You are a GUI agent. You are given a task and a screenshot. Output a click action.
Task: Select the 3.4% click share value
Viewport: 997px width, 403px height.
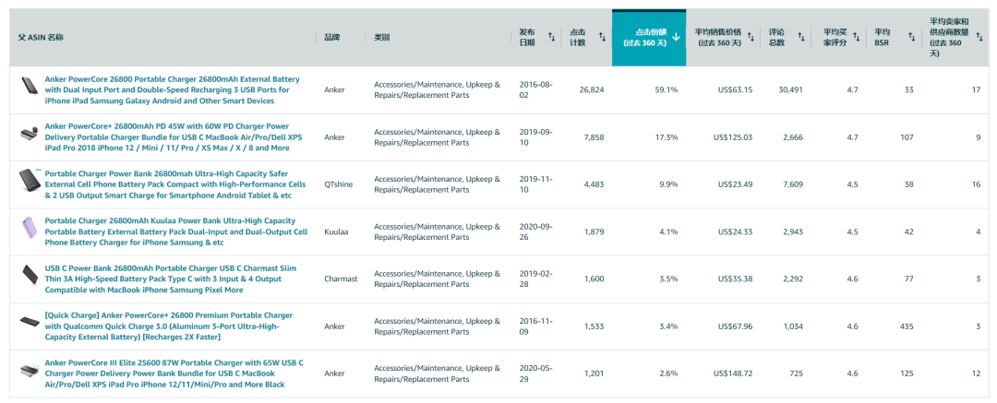click(668, 326)
